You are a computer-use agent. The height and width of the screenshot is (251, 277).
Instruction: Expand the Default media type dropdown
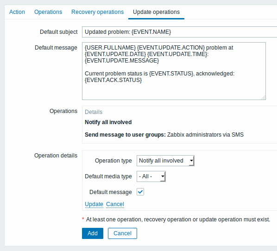point(151,176)
